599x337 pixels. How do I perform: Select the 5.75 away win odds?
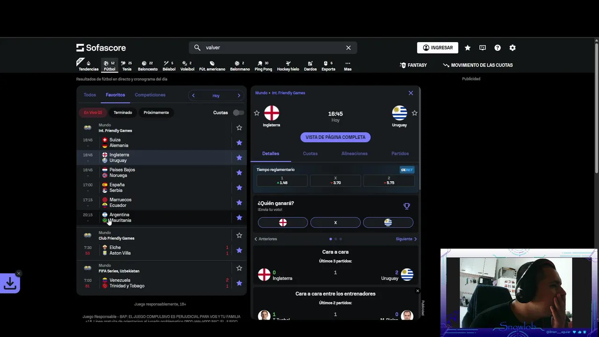(x=389, y=181)
